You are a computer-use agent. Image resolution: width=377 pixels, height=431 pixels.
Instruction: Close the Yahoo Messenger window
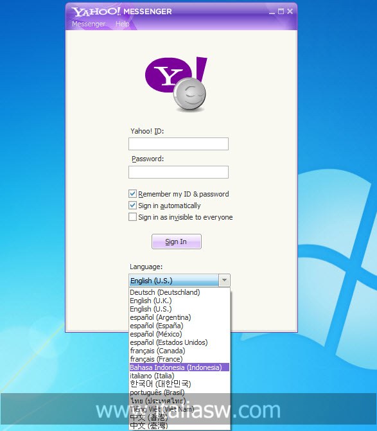290,12
